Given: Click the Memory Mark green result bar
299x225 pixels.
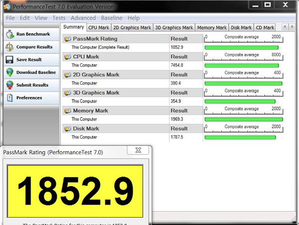Looking at the screenshot, I should (x=244, y=119).
